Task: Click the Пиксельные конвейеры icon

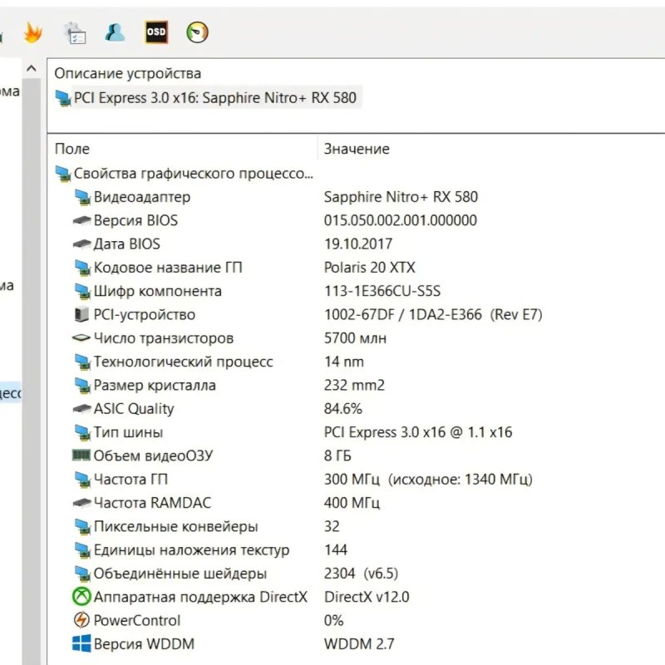Action: point(81,527)
